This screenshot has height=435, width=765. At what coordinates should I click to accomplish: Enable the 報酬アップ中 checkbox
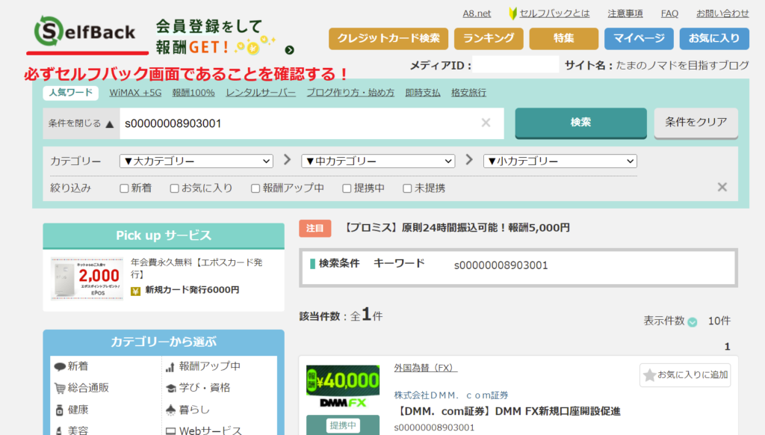click(255, 188)
